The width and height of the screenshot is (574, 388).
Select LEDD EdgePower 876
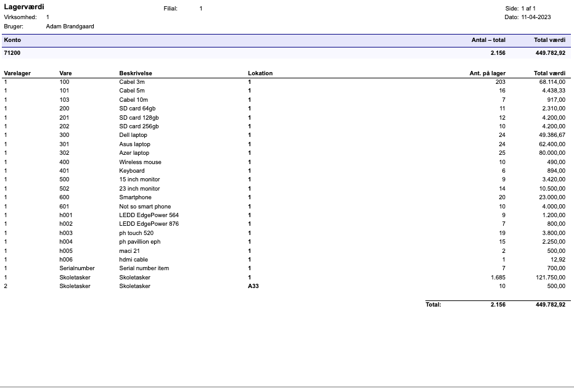[x=149, y=224]
